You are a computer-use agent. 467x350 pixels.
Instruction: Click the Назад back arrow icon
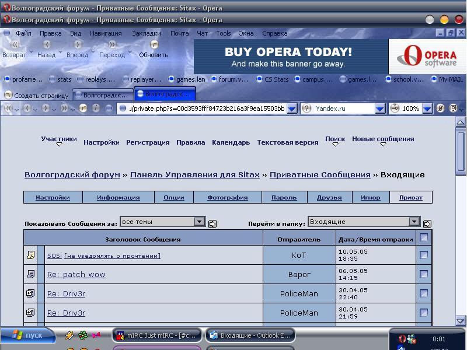47,44
